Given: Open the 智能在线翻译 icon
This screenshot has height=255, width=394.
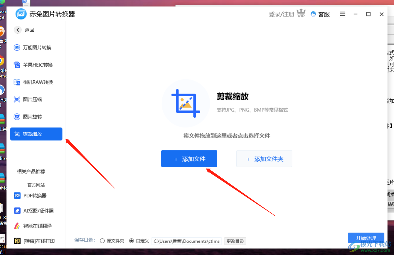Looking at the screenshot, I should [17, 226].
